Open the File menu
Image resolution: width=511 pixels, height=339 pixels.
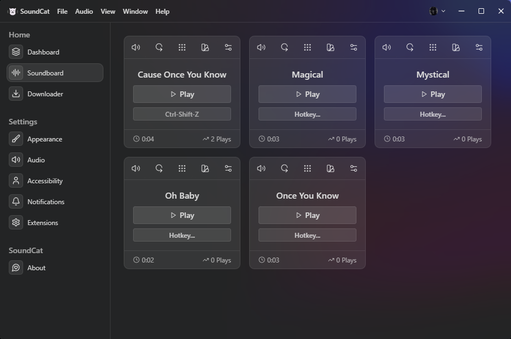tap(62, 11)
